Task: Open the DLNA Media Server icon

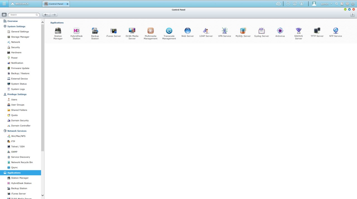Action: click(132, 31)
